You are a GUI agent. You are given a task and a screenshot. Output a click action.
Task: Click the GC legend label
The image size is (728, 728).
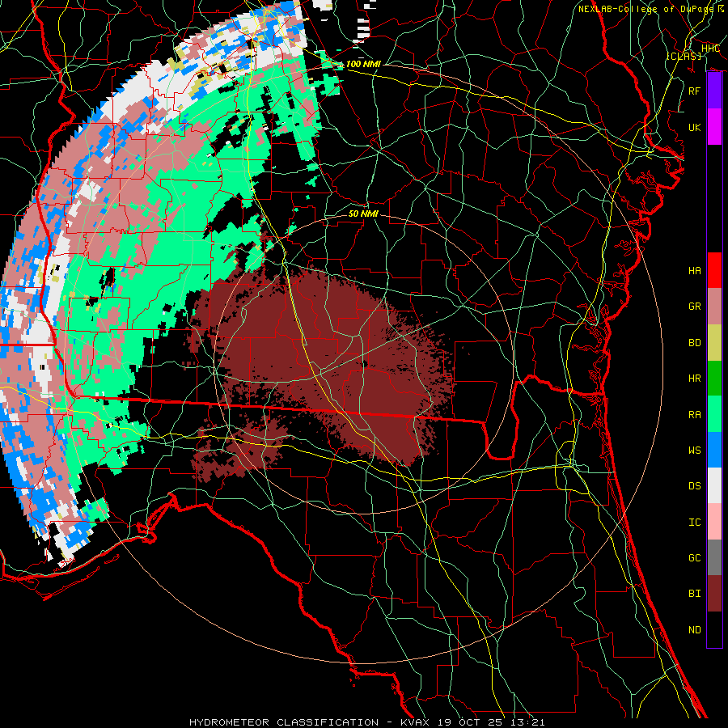[695, 558]
